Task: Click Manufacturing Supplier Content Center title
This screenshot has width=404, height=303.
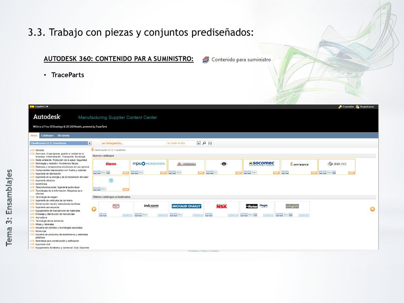Action: pyautogui.click(x=118, y=118)
